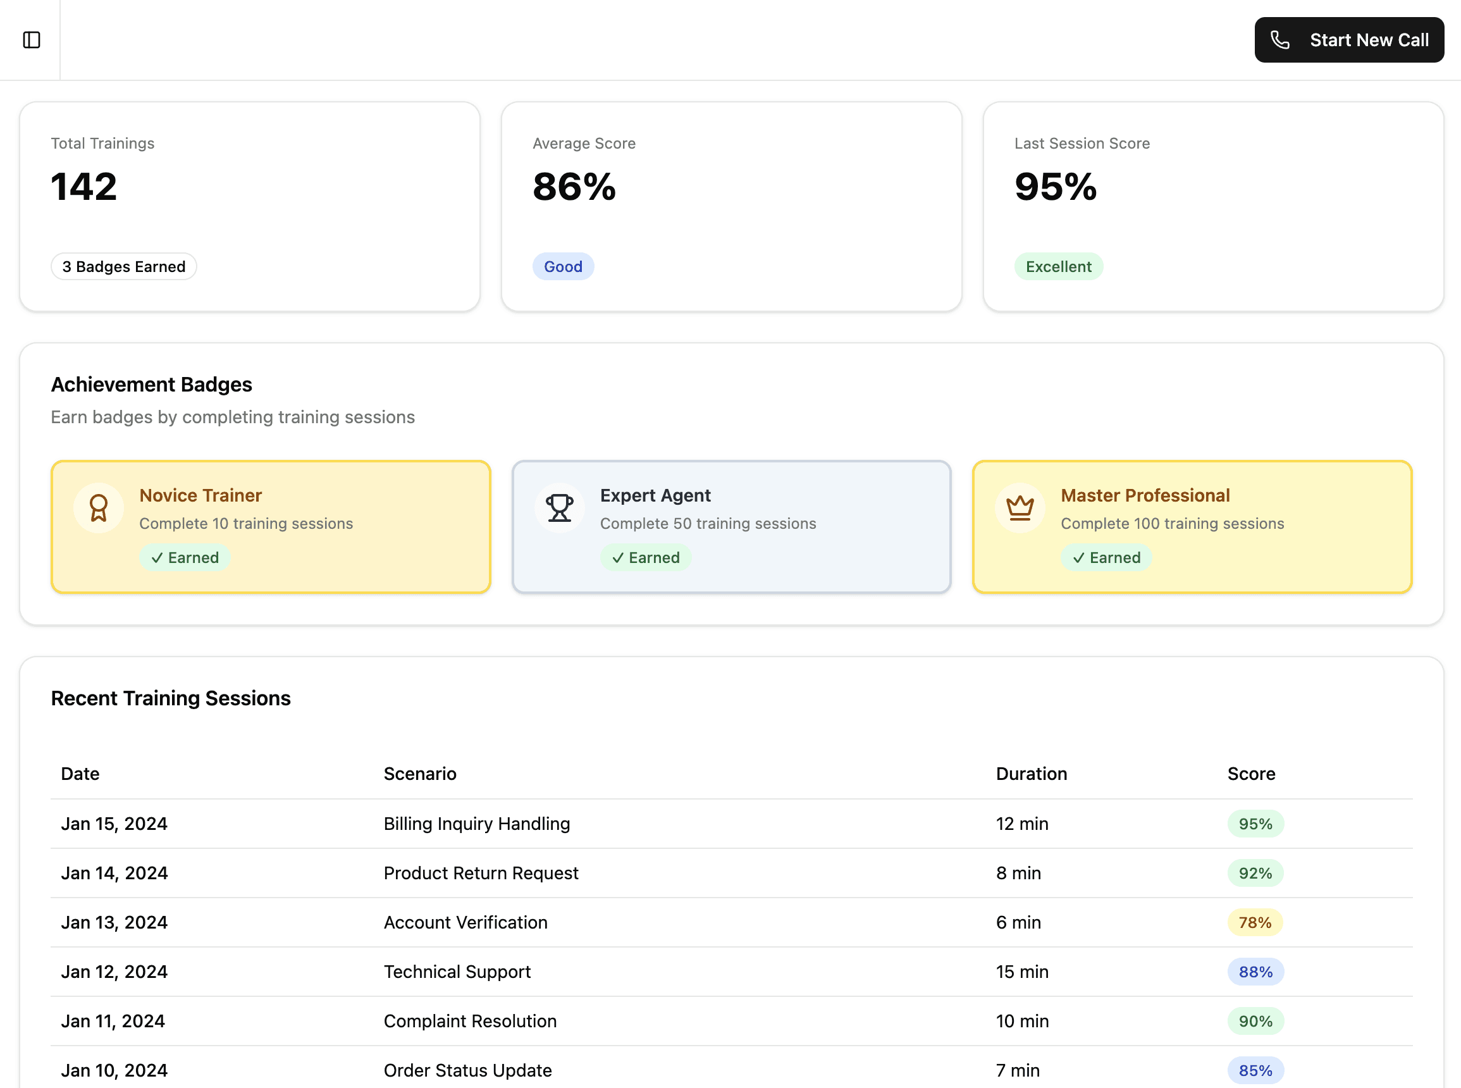Click the 3 Badges Earned pill

[x=124, y=267]
